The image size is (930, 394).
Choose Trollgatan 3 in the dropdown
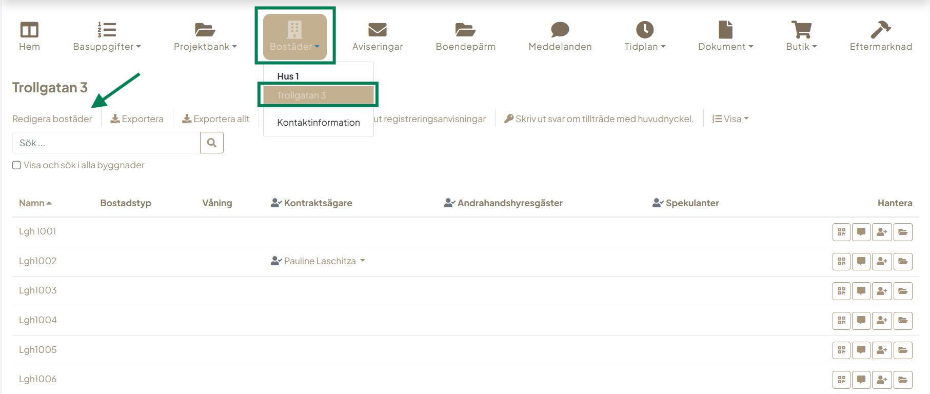pyautogui.click(x=318, y=95)
